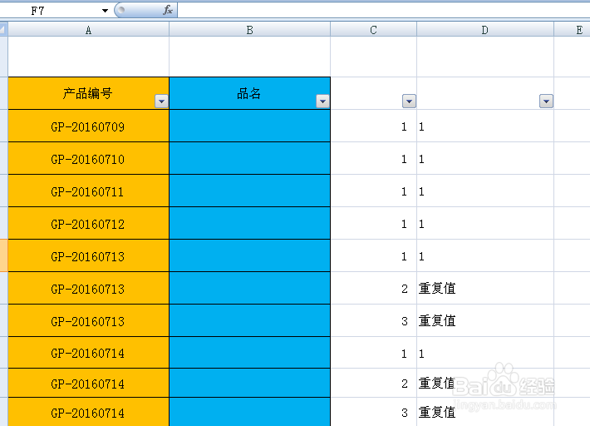The height and width of the screenshot is (426, 590).
Task: Select cell GP-20160711
Action: tap(88, 191)
